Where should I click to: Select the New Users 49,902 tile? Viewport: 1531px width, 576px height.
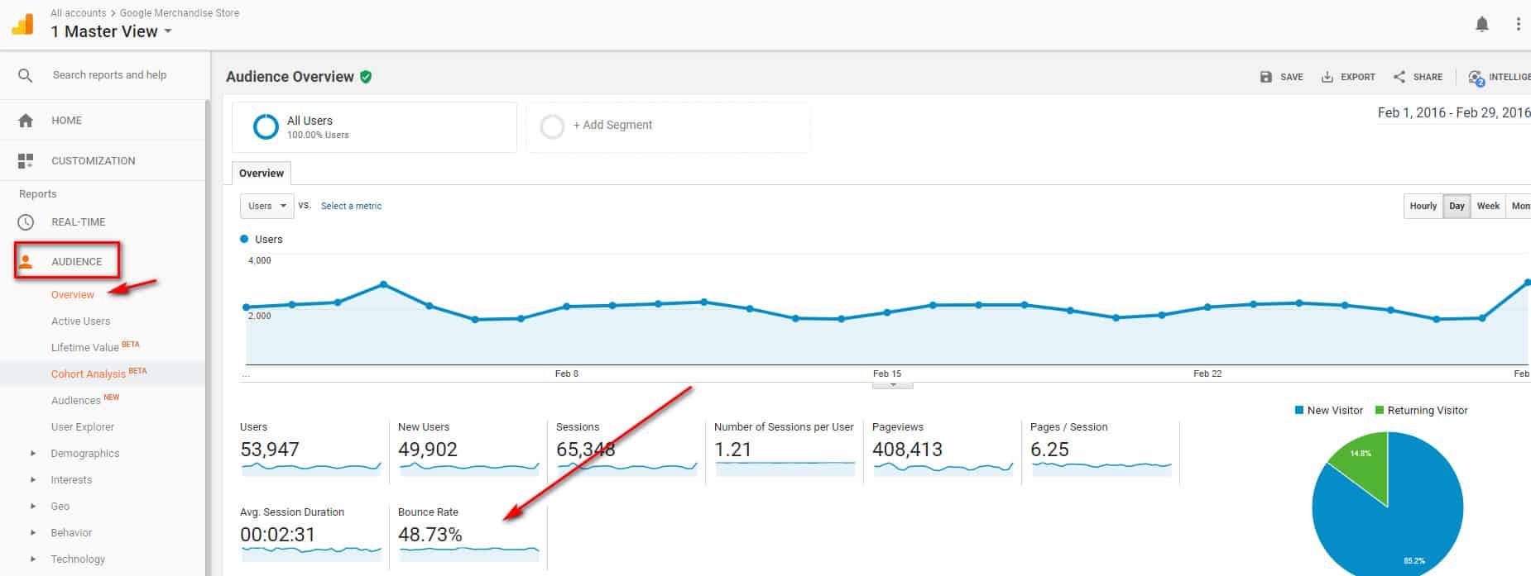tap(468, 451)
